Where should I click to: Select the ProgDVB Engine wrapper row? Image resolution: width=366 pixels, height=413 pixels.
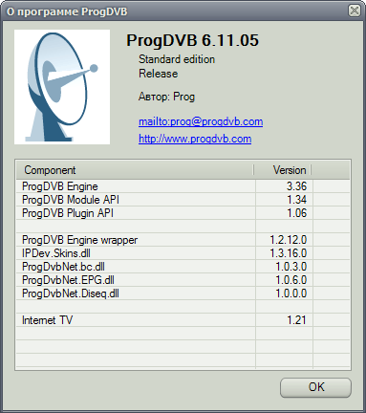[183, 240]
